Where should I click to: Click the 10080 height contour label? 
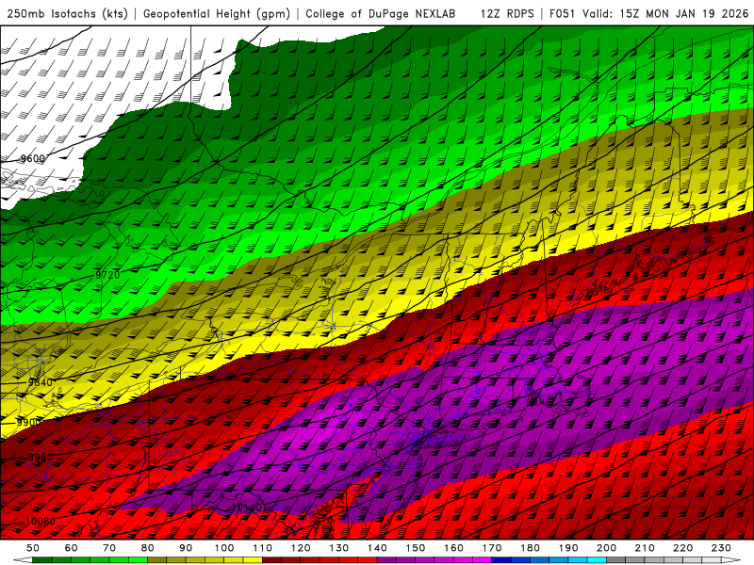coord(41,521)
